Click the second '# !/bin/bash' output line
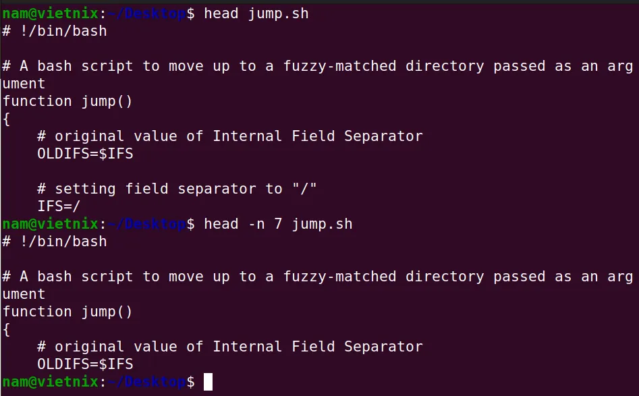The width and height of the screenshot is (639, 396). [55, 242]
